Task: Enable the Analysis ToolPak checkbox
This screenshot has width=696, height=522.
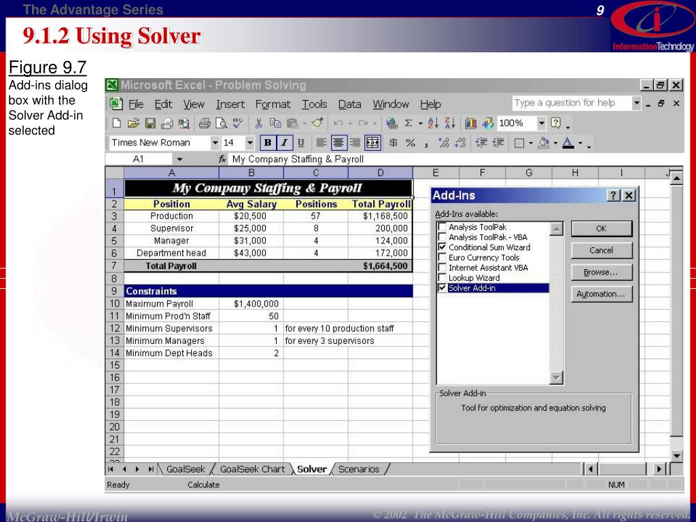Action: [442, 227]
